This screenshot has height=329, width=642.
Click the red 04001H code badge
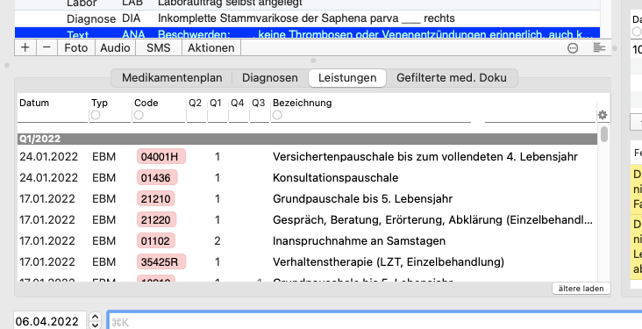(160, 156)
